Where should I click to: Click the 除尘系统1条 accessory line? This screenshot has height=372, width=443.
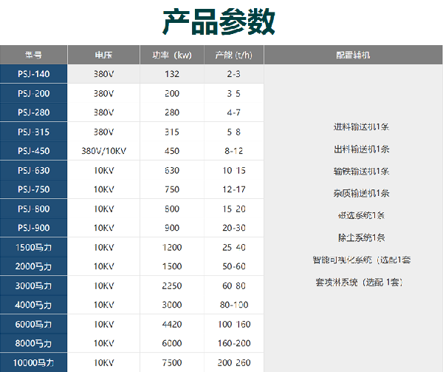pyautogui.click(x=361, y=237)
